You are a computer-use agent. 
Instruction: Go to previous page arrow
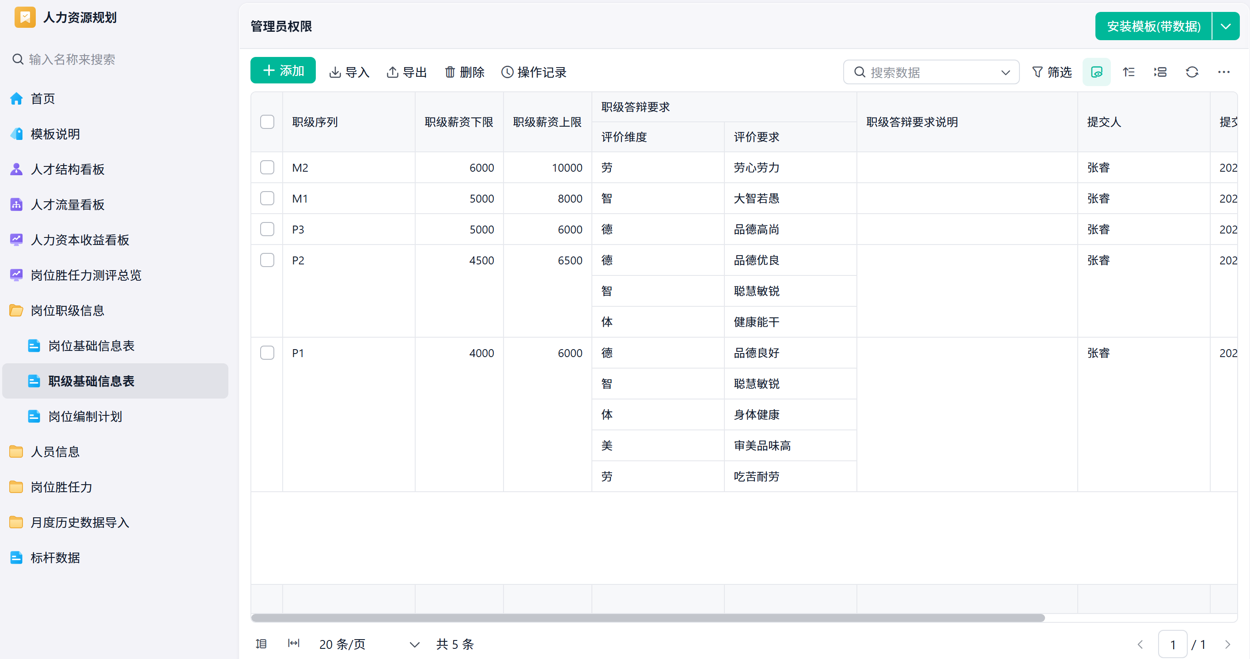tap(1140, 644)
